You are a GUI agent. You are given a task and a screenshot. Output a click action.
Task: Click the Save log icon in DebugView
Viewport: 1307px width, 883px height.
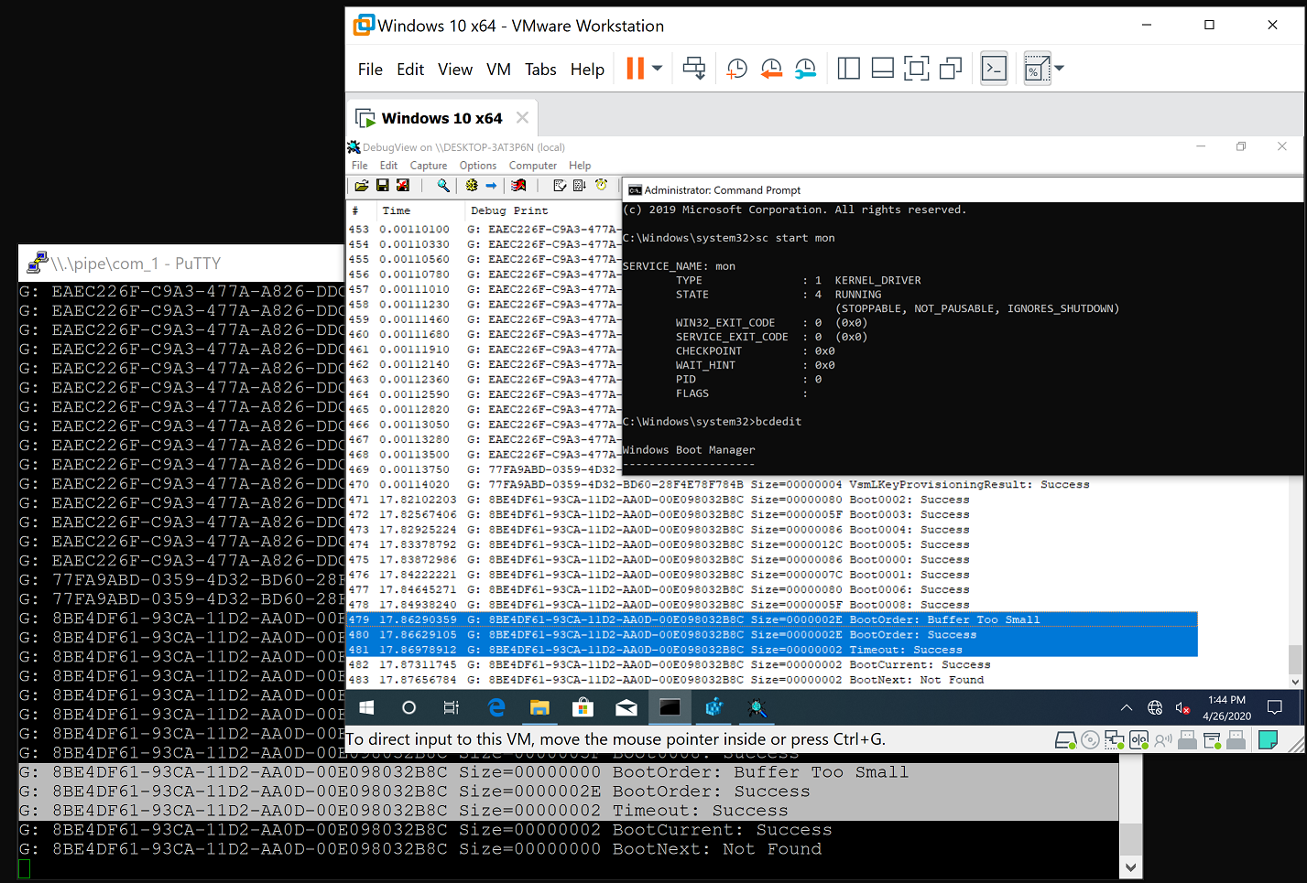[383, 186]
